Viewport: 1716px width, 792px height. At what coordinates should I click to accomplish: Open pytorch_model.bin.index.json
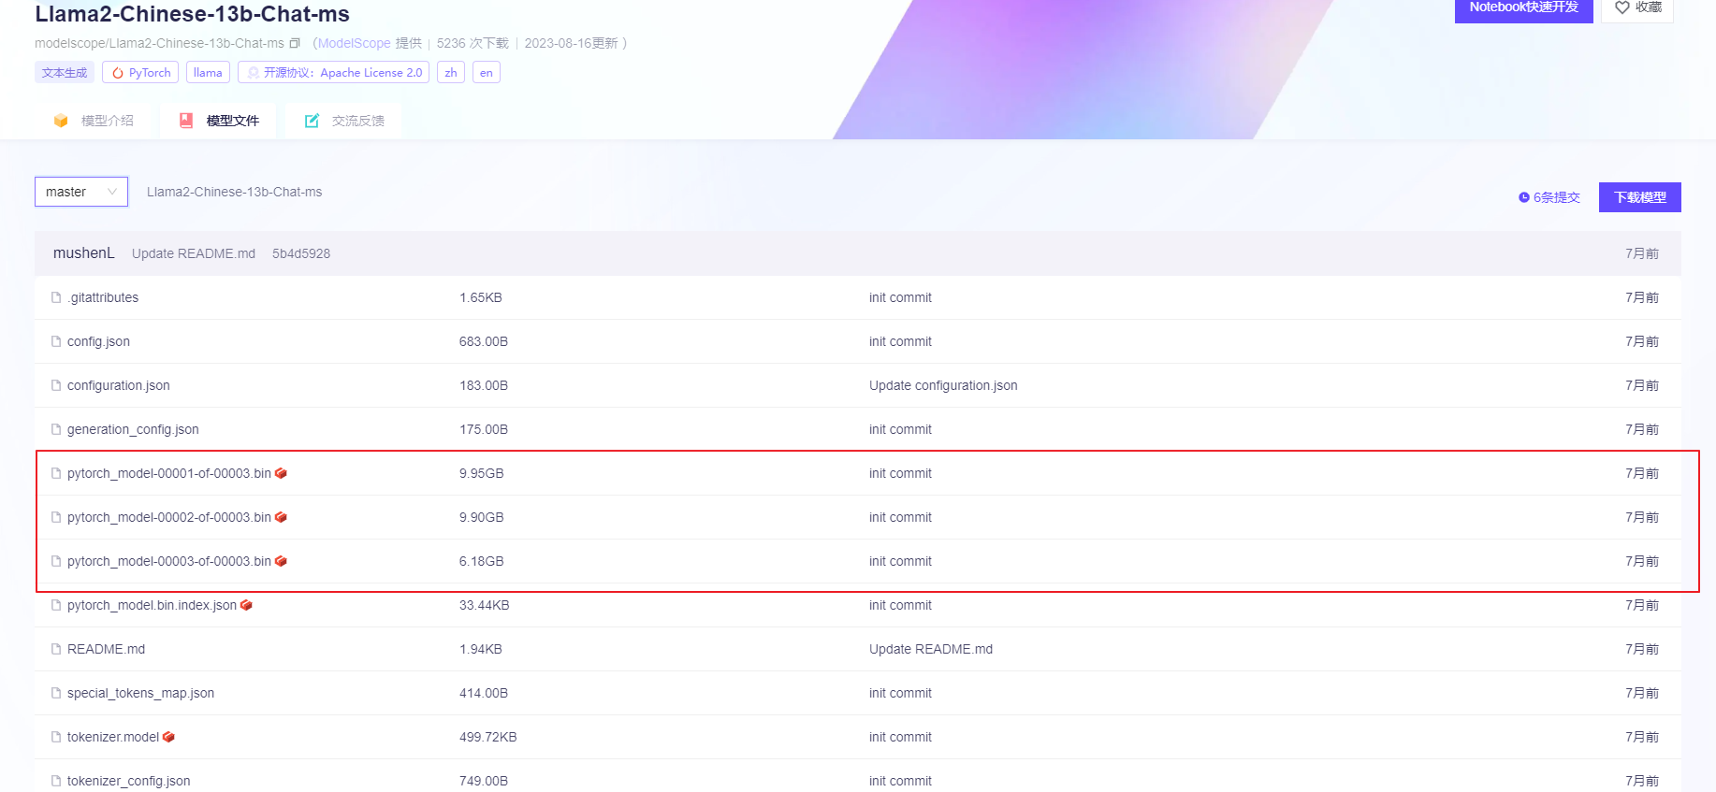[x=152, y=605]
